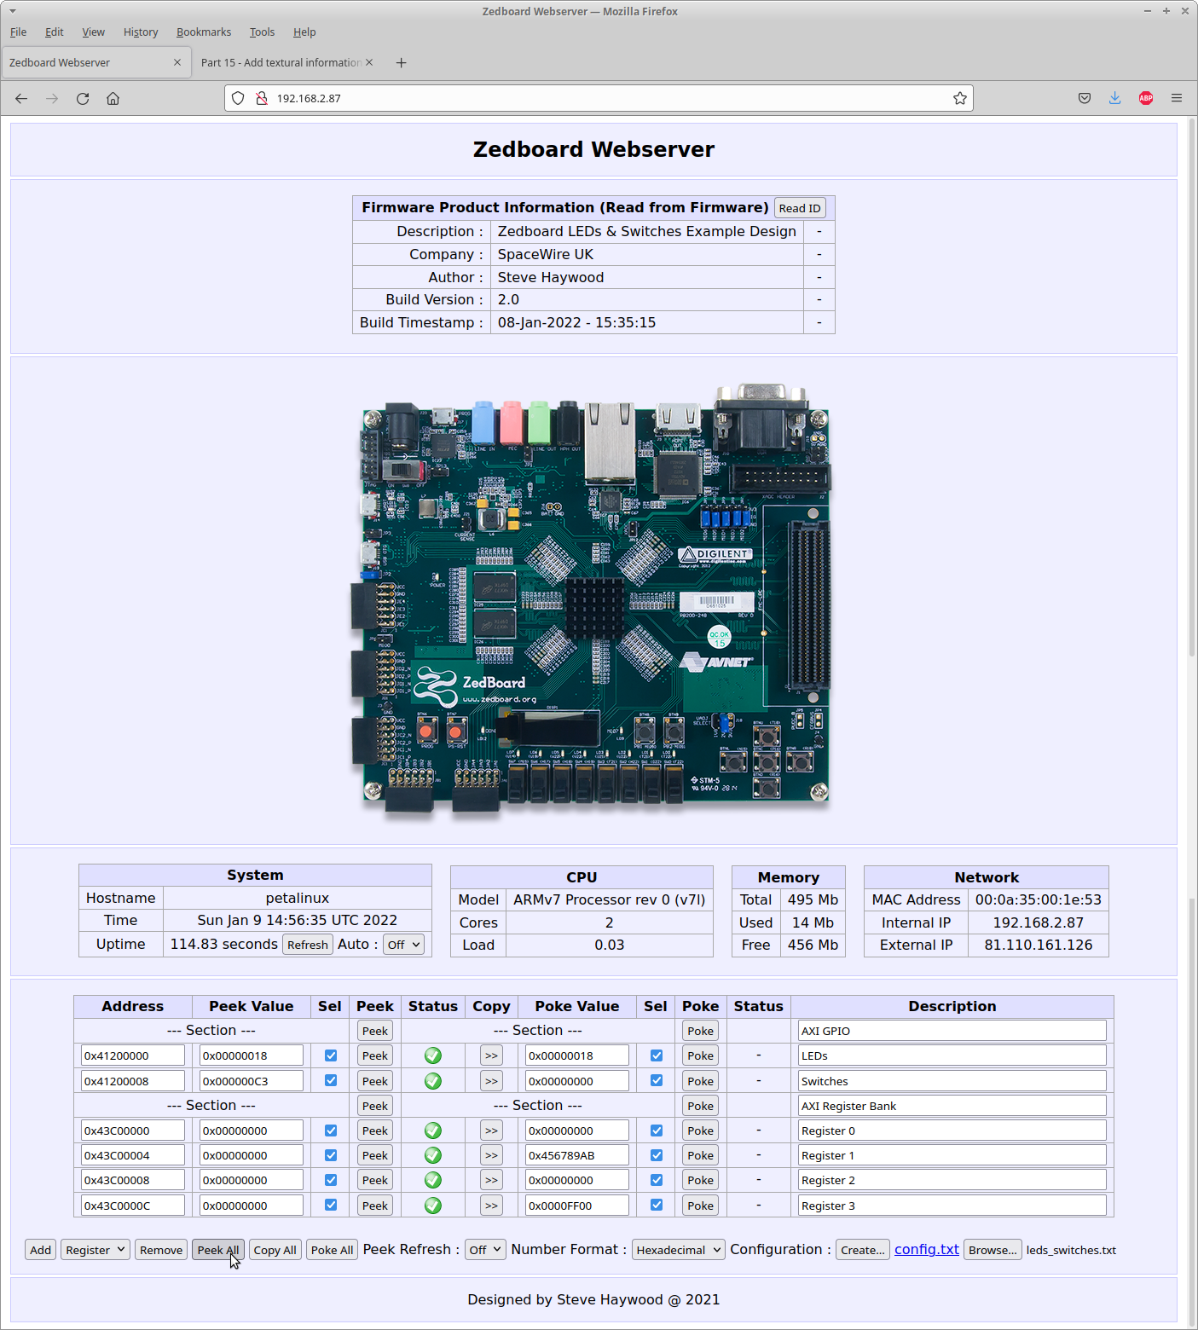Toggle peek Sel checkbox for 0x43C0000C
This screenshot has width=1198, height=1330.
331,1205
